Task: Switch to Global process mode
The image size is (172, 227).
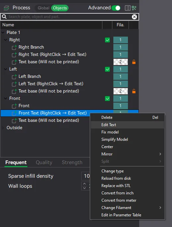Action: (43, 8)
